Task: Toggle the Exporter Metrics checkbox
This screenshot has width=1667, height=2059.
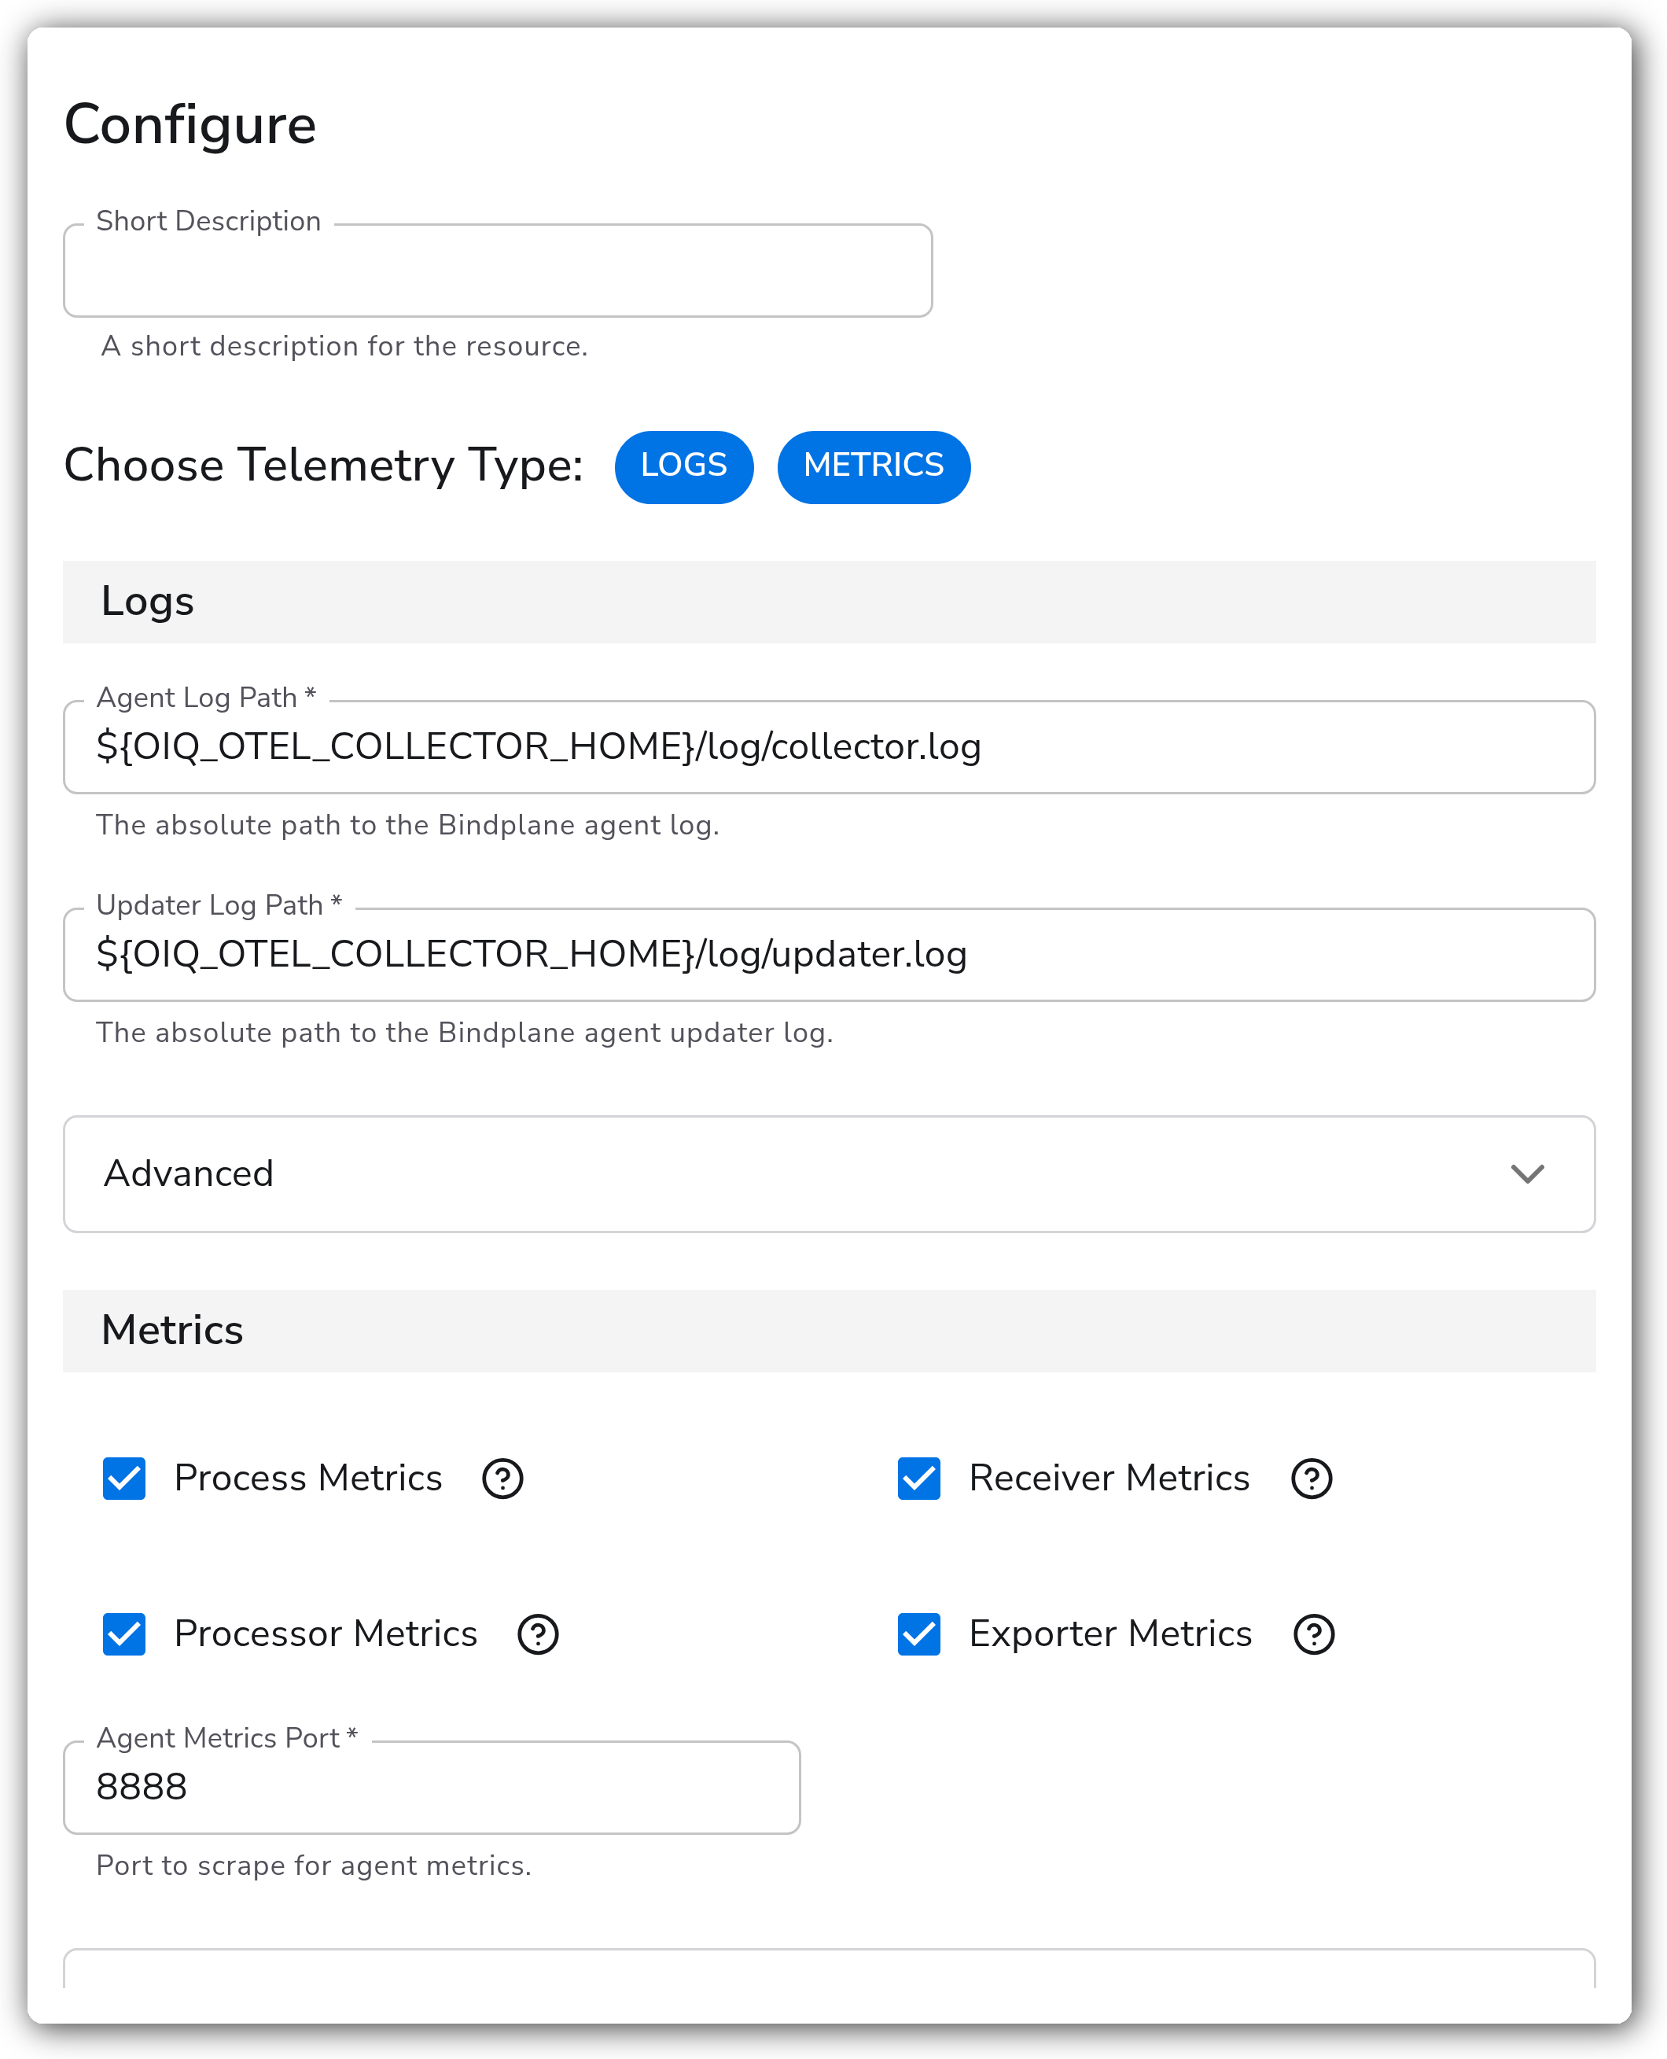Action: point(919,1634)
